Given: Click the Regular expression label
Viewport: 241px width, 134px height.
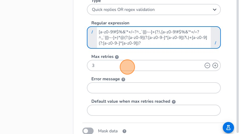Looking at the screenshot, I should tap(110, 23).
